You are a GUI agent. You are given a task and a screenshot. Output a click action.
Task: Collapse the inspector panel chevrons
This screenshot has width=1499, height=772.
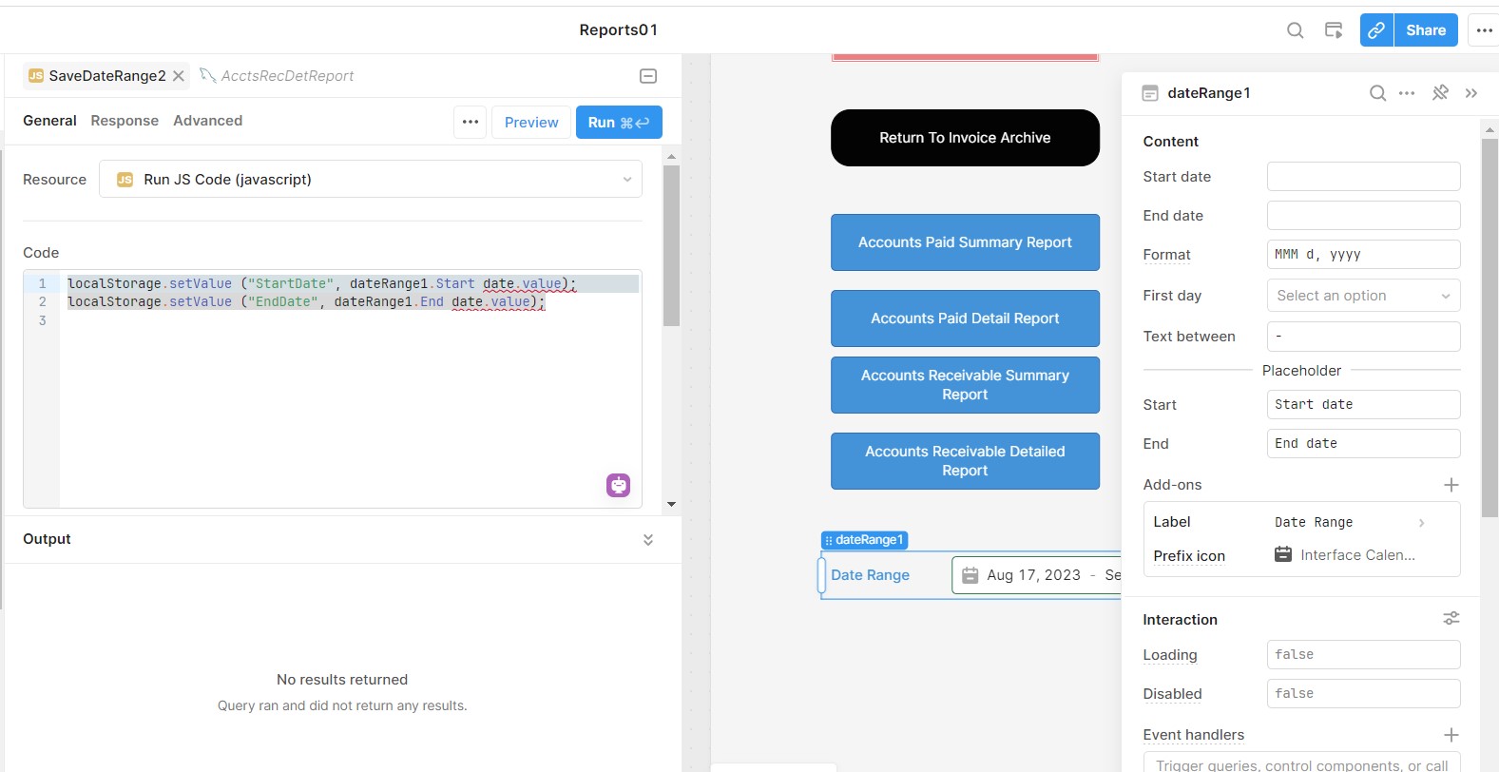point(1471,93)
